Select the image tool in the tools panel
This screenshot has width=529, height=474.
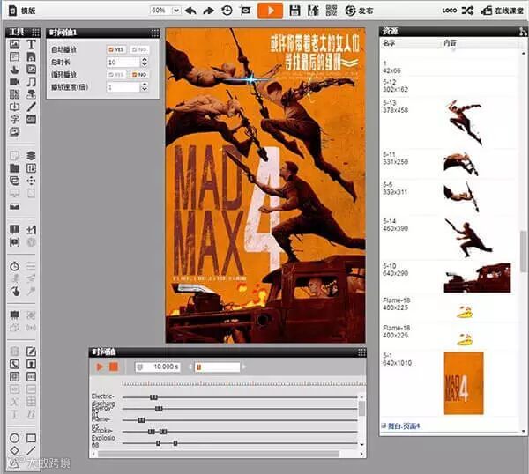pos(14,44)
